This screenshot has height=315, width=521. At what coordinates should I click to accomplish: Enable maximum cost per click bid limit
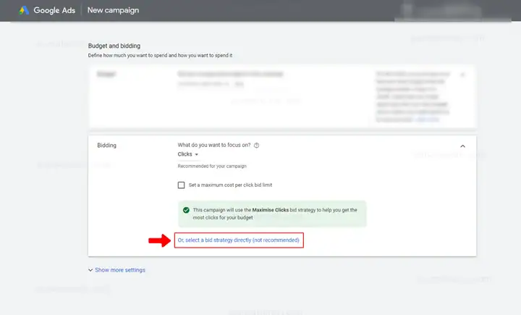(181, 185)
